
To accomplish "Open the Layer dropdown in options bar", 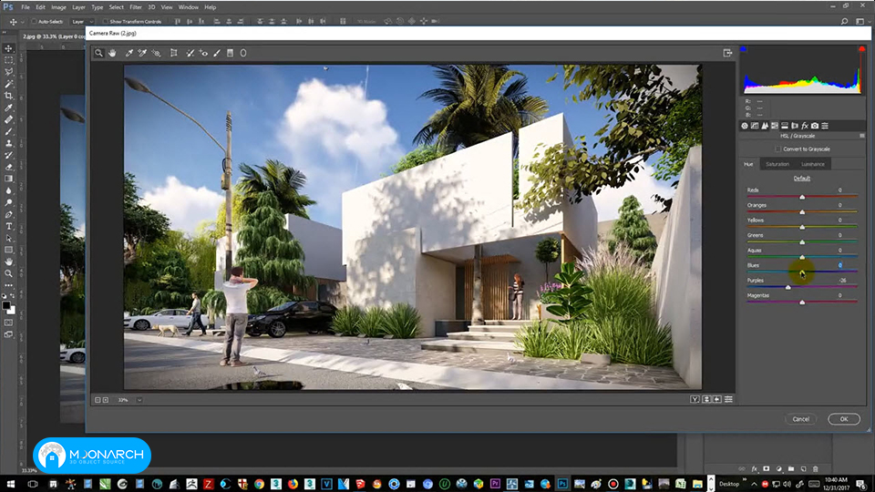I will 81,22.
